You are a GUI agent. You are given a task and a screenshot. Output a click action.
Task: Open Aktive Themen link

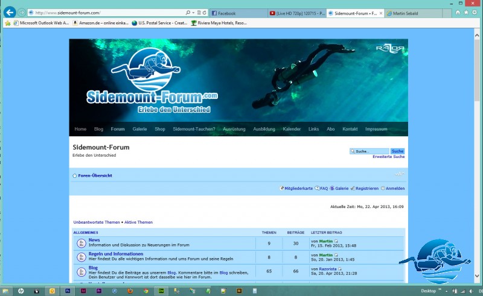pyautogui.click(x=138, y=222)
